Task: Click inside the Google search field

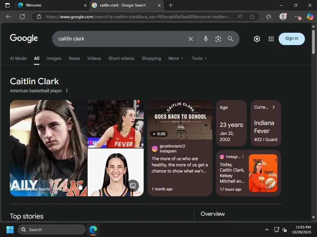Action: click(121, 39)
